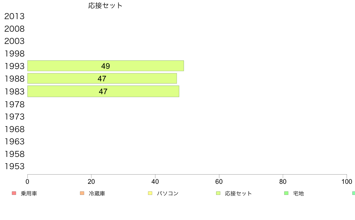355x220 pixels.
Task: Toggle the 冷蔵庫 legend label
Action: click(x=97, y=193)
